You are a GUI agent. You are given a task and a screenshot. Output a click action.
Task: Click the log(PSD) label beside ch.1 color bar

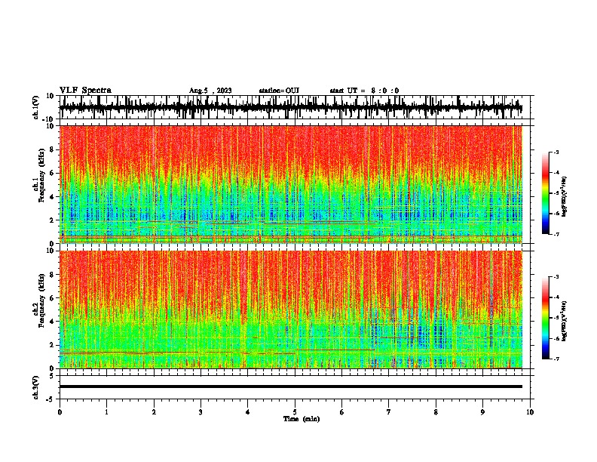click(x=564, y=197)
